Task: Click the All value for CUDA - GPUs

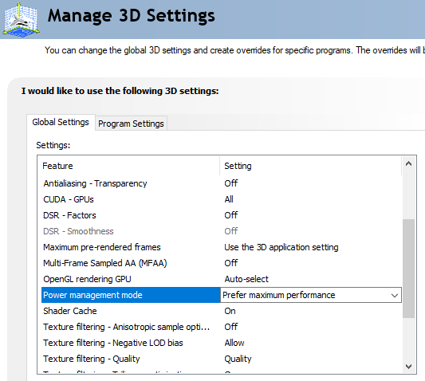Action: pyautogui.click(x=229, y=199)
